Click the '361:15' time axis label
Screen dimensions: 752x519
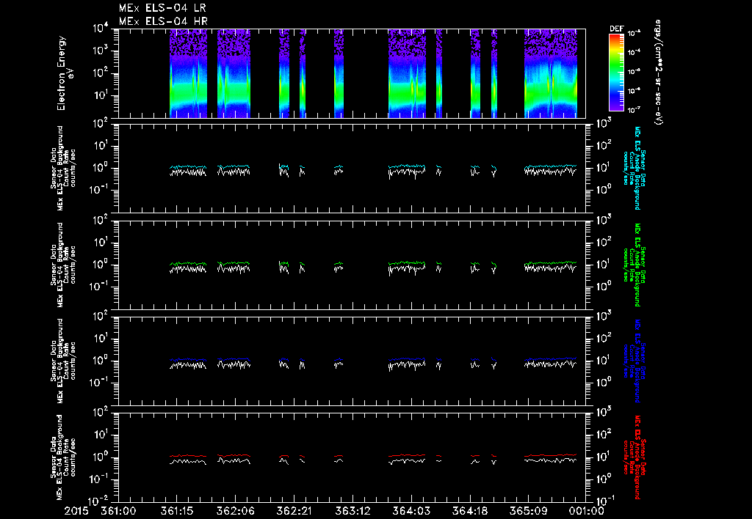point(177,511)
